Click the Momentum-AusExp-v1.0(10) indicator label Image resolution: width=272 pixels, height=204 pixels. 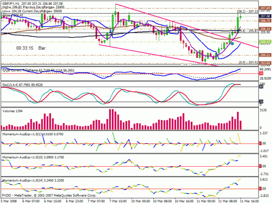point(33,157)
